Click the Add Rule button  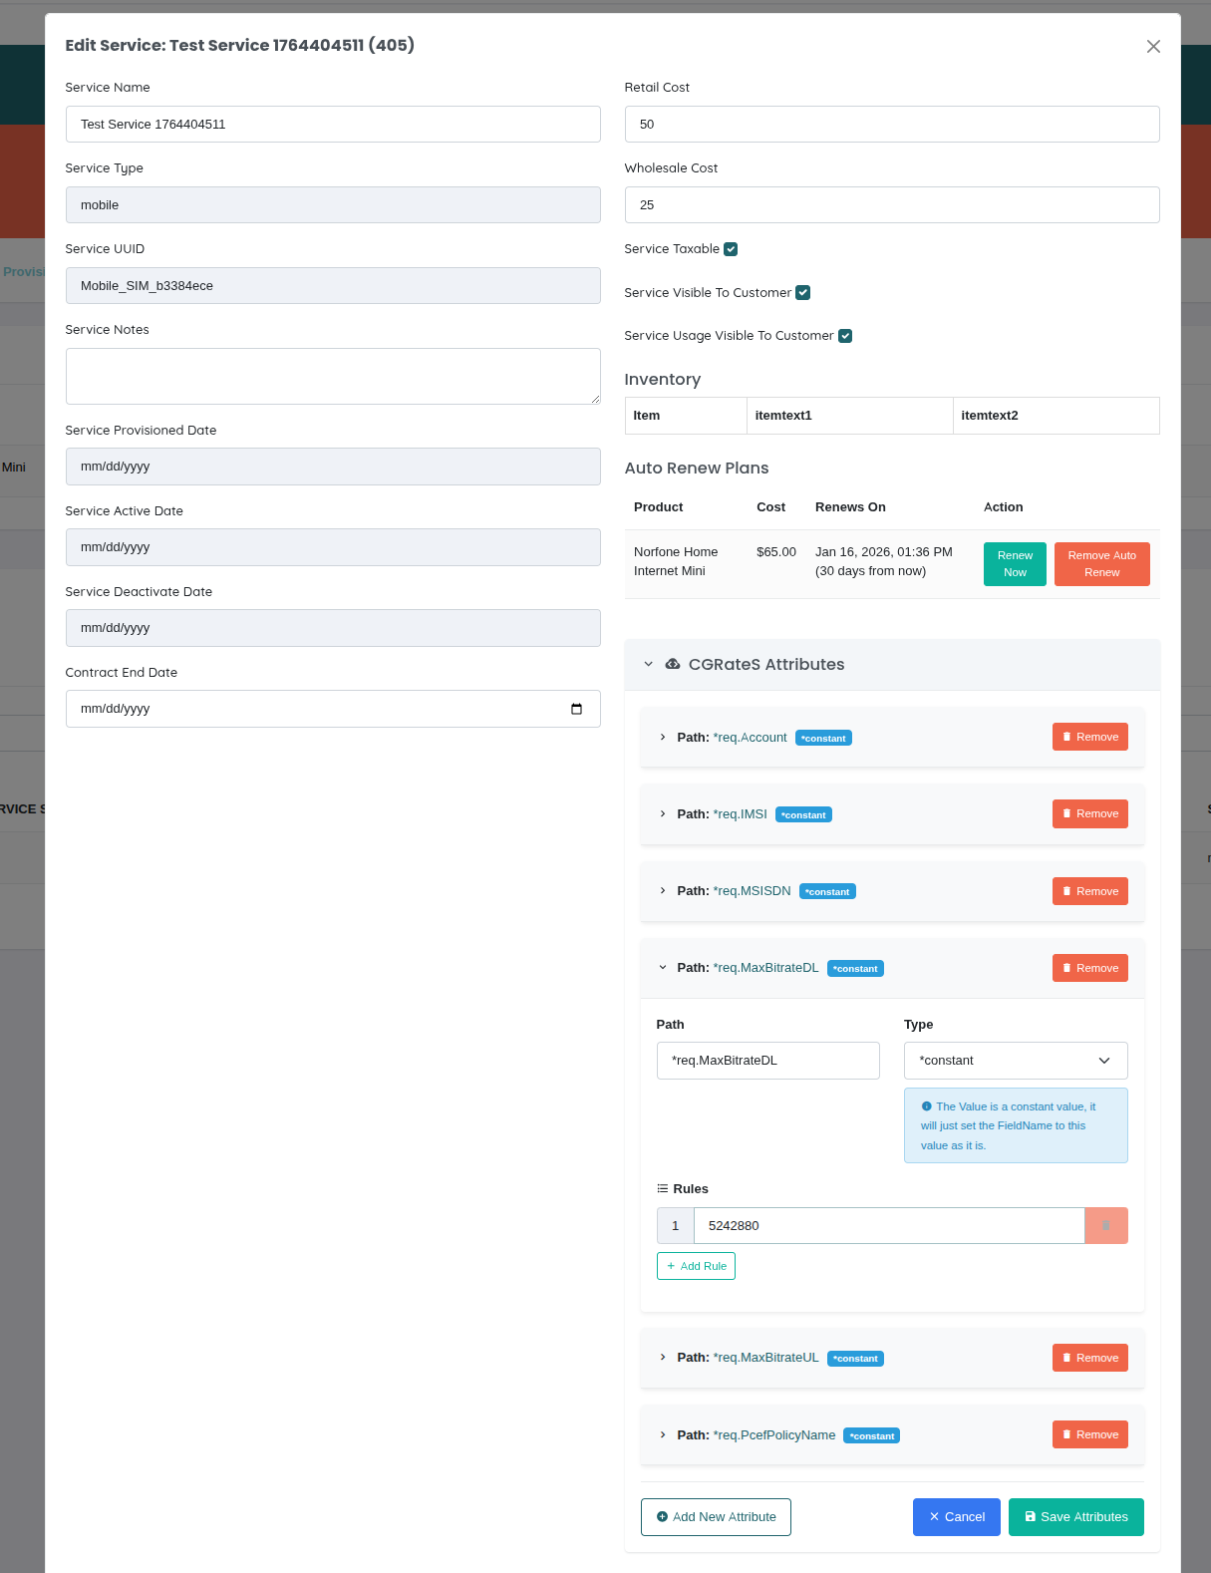tap(696, 1266)
